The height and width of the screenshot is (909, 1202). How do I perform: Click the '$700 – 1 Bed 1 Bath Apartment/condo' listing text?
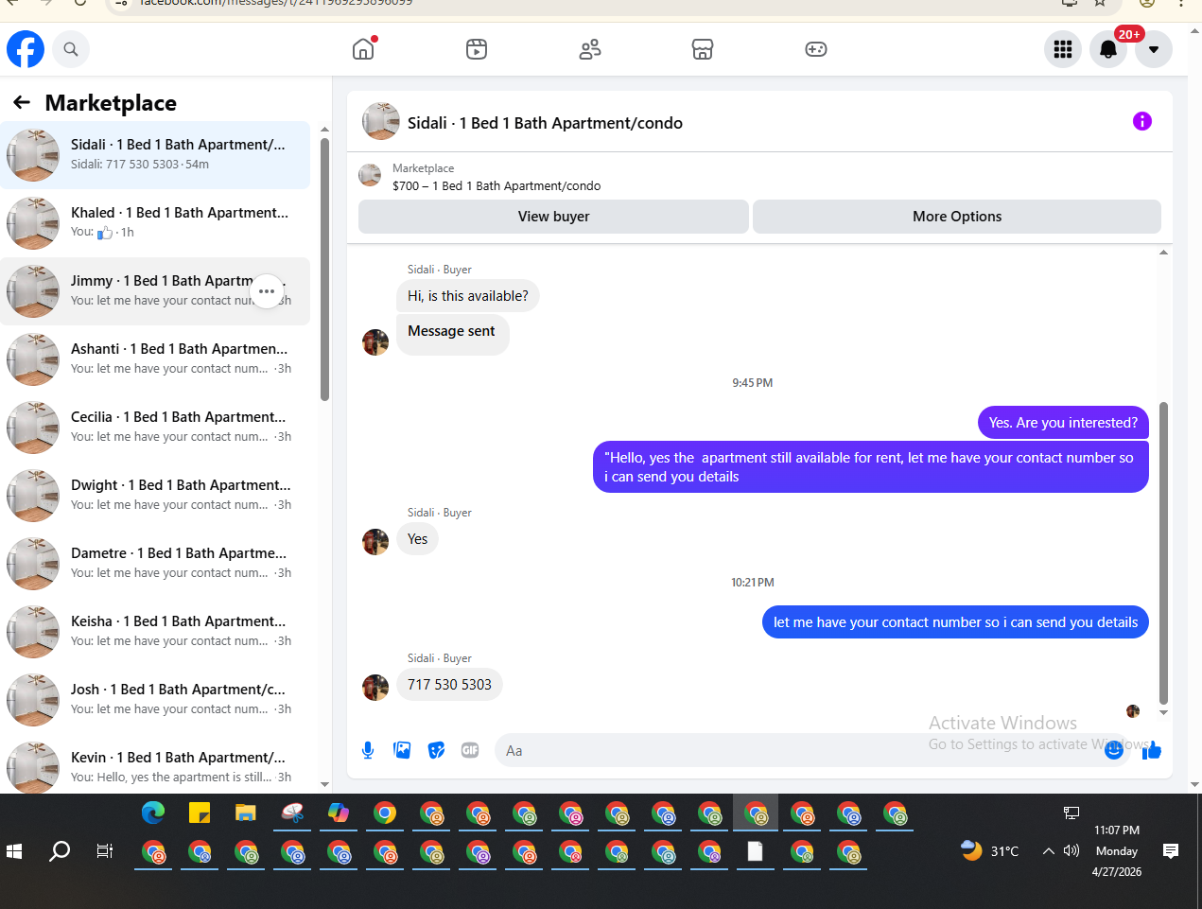[496, 186]
